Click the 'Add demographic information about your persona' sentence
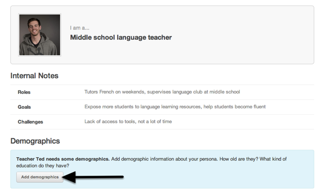 pos(164,159)
